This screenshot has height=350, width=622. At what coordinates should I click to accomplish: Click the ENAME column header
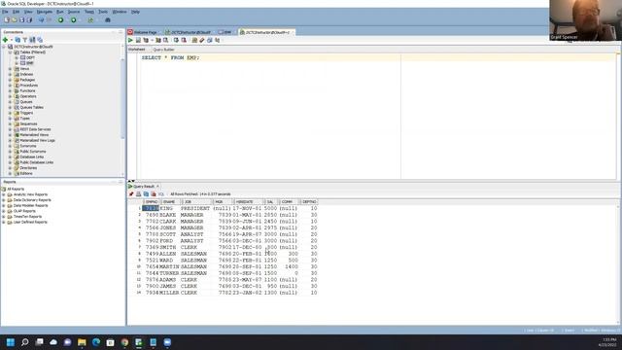pos(169,202)
